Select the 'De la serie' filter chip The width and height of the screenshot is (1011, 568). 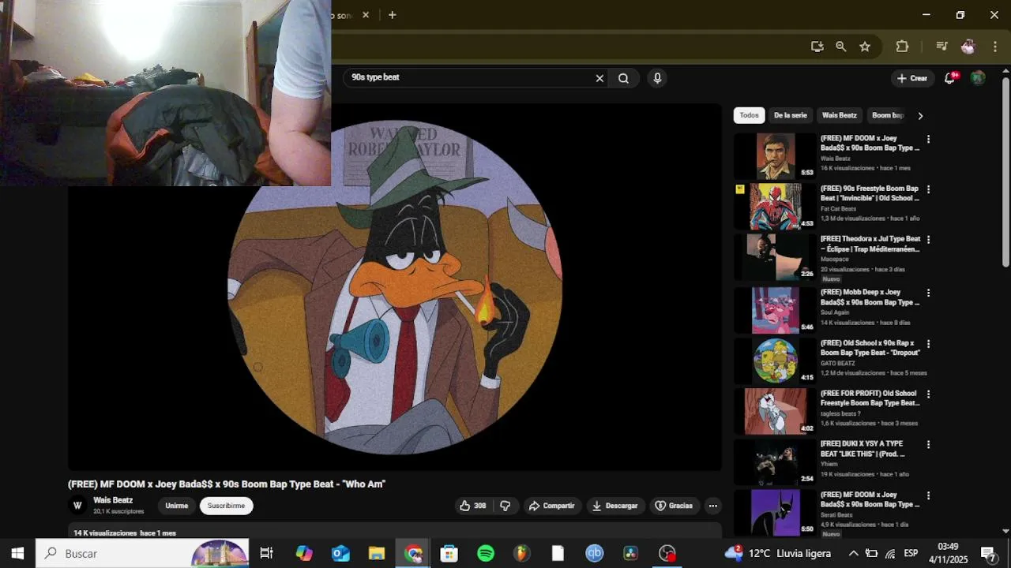point(791,115)
